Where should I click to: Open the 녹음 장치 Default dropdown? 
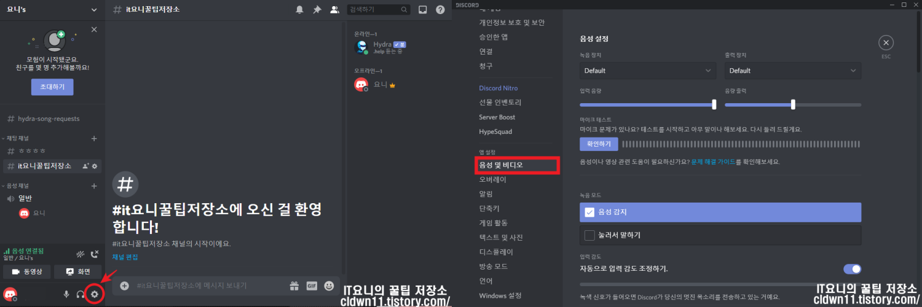(648, 71)
